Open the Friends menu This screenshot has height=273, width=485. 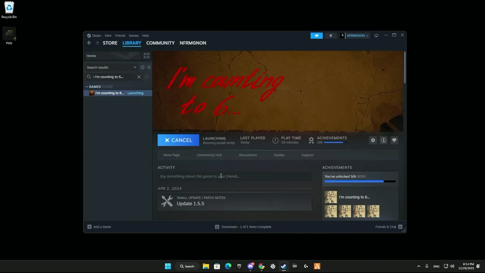coord(120,36)
